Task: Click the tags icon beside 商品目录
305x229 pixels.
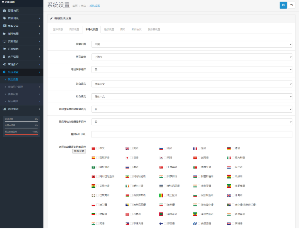Action: 4,18
